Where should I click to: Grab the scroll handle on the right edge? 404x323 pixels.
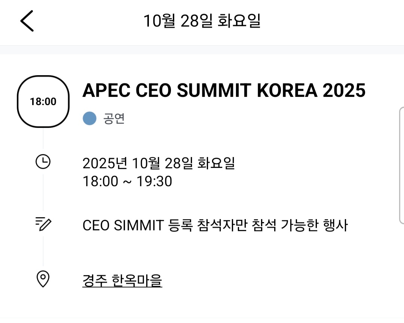click(x=402, y=164)
